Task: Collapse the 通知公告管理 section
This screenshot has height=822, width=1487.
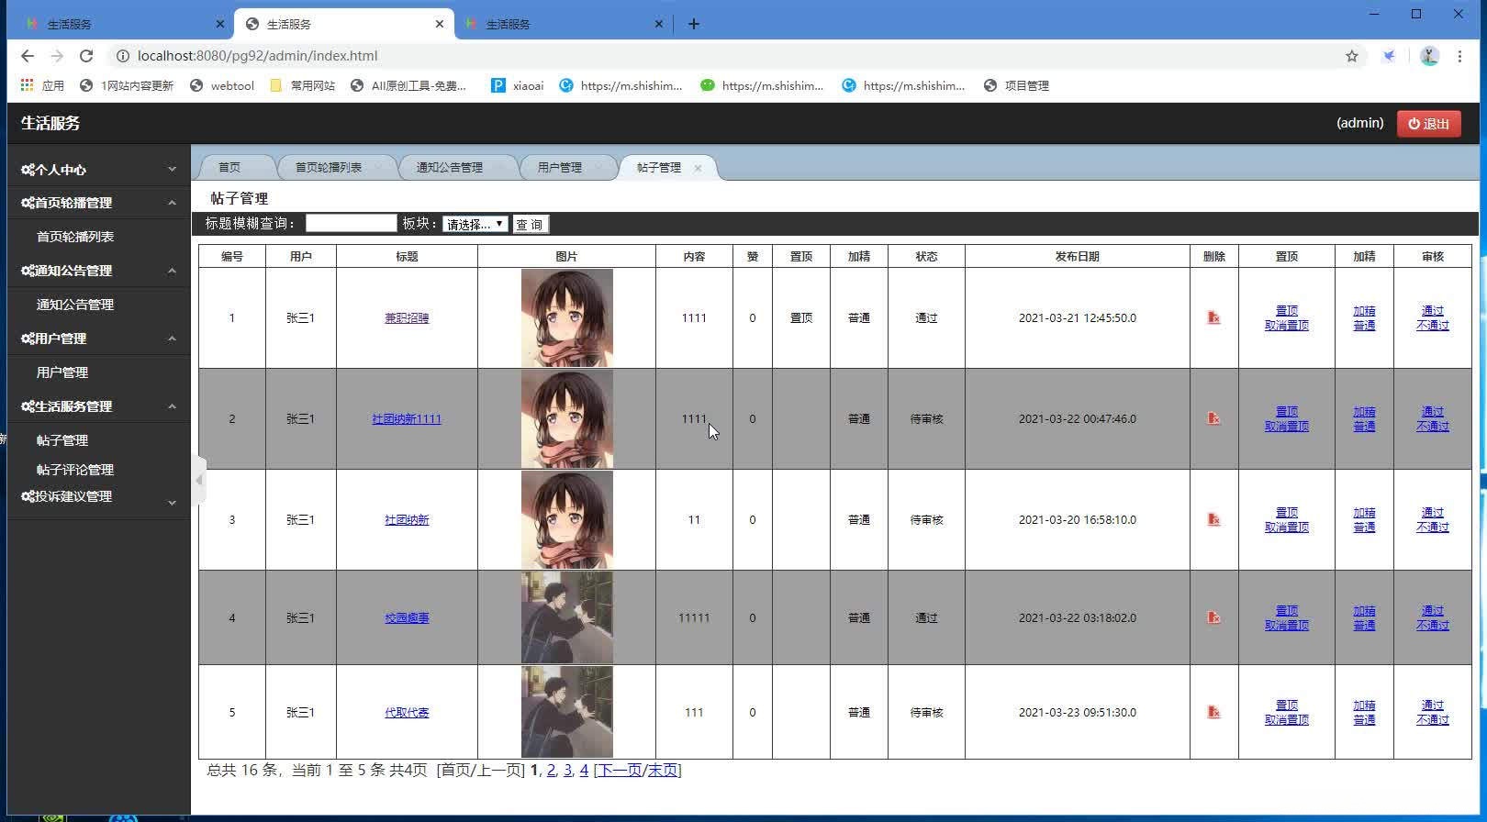Action: (99, 271)
